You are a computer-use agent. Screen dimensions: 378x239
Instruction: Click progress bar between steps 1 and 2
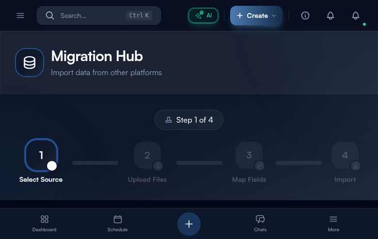[x=95, y=163]
